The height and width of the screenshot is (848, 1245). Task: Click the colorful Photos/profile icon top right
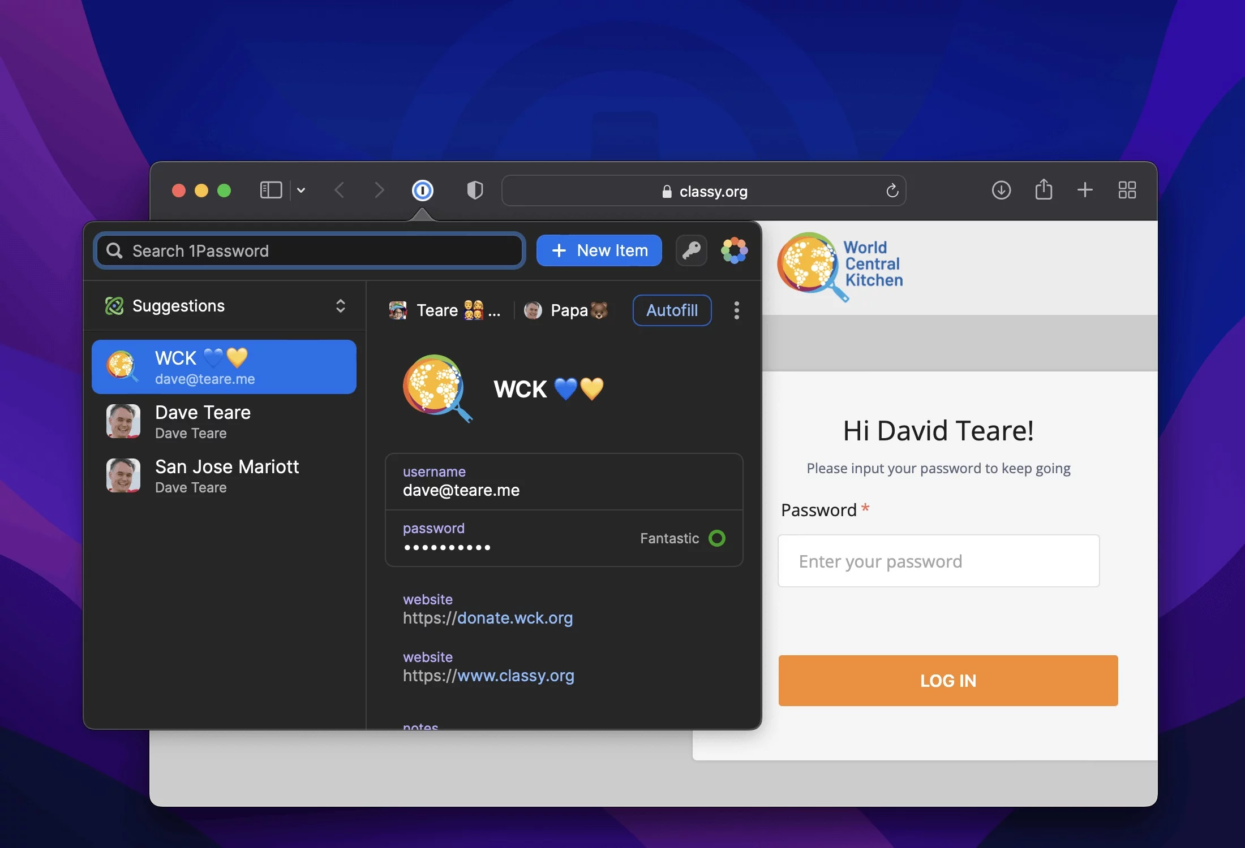pyautogui.click(x=735, y=249)
